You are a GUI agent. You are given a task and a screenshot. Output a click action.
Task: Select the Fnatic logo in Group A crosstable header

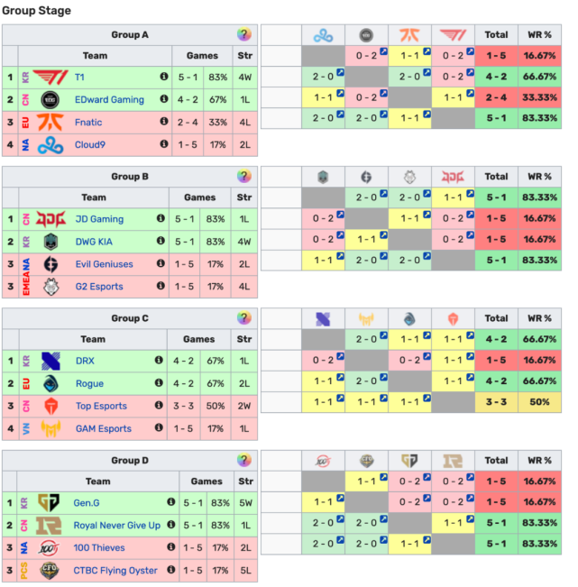[409, 35]
